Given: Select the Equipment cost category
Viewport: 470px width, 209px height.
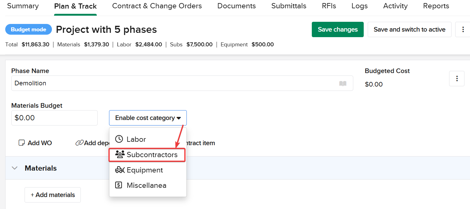Looking at the screenshot, I should 144,170.
